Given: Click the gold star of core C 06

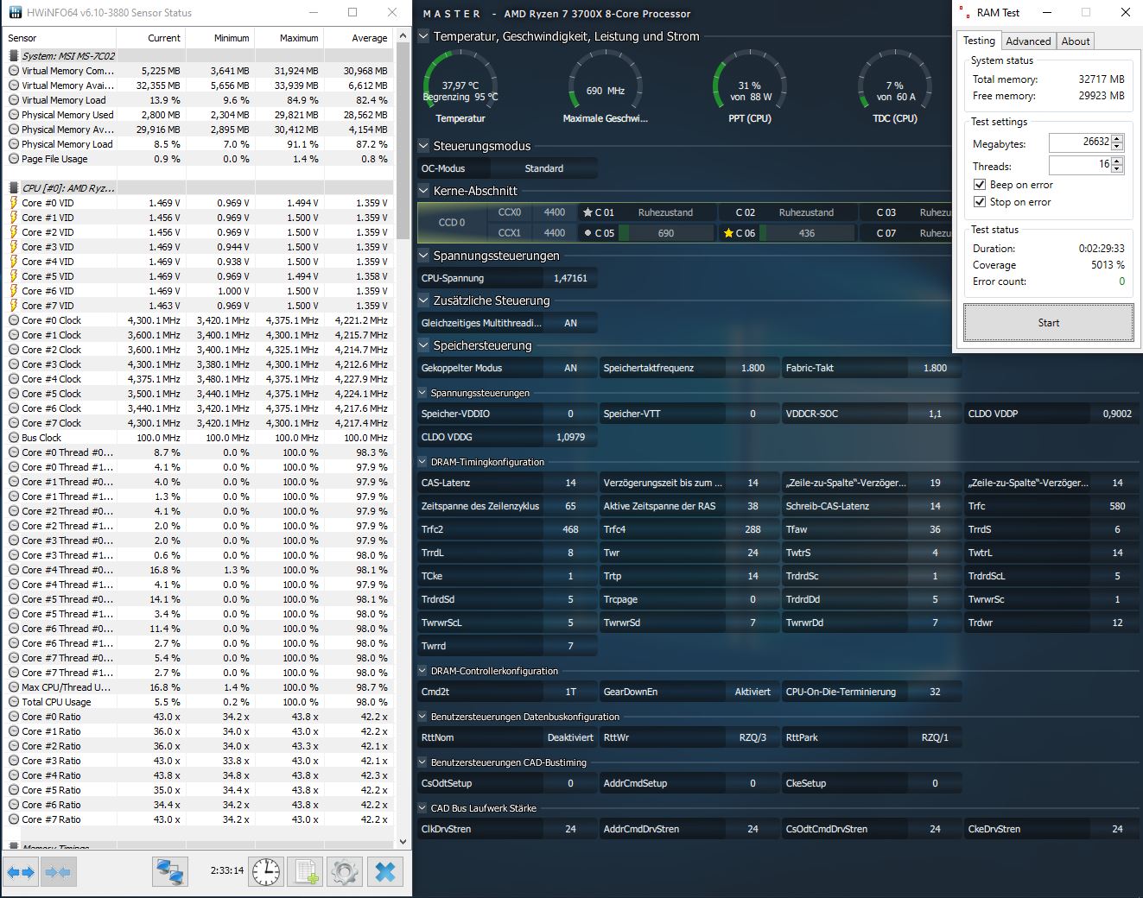Looking at the screenshot, I should pos(728,233).
